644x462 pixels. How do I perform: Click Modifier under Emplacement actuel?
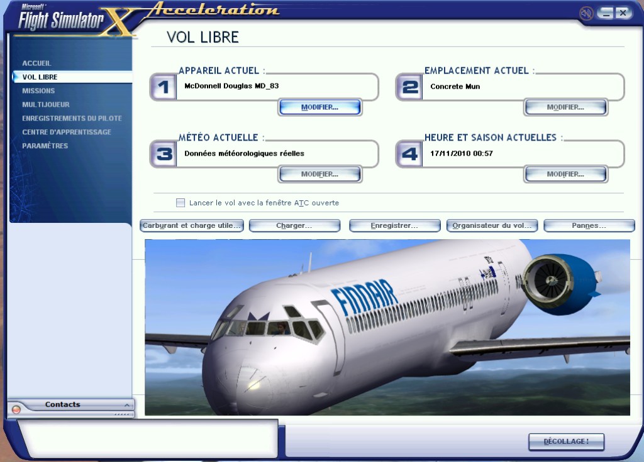tap(565, 107)
